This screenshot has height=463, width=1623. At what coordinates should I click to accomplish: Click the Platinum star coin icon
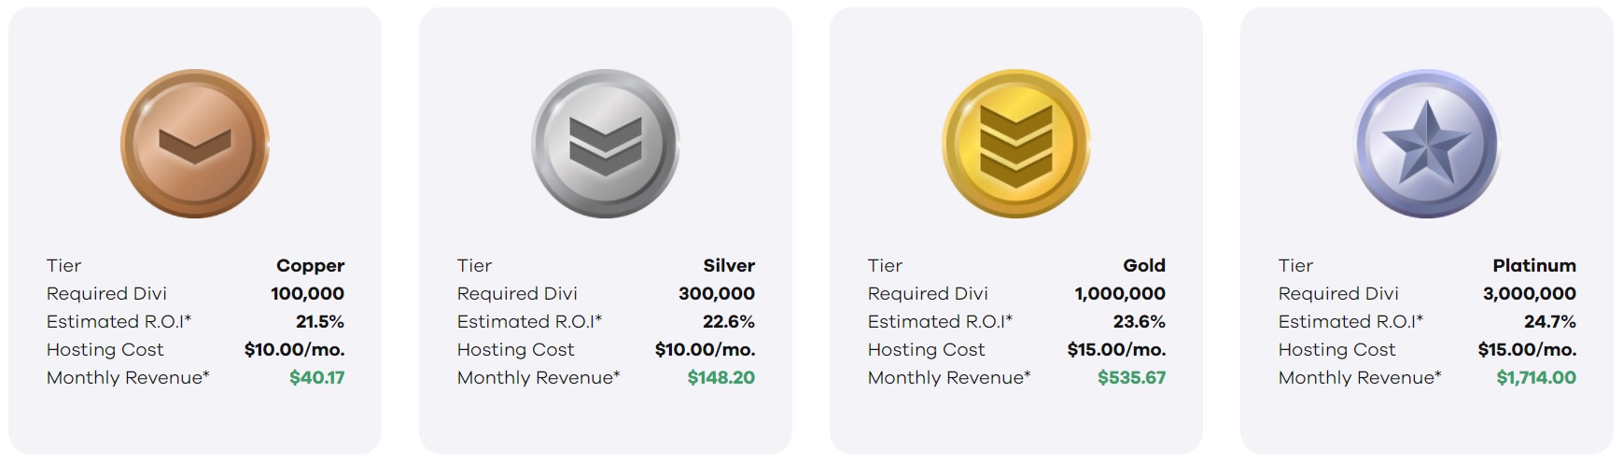(1427, 144)
